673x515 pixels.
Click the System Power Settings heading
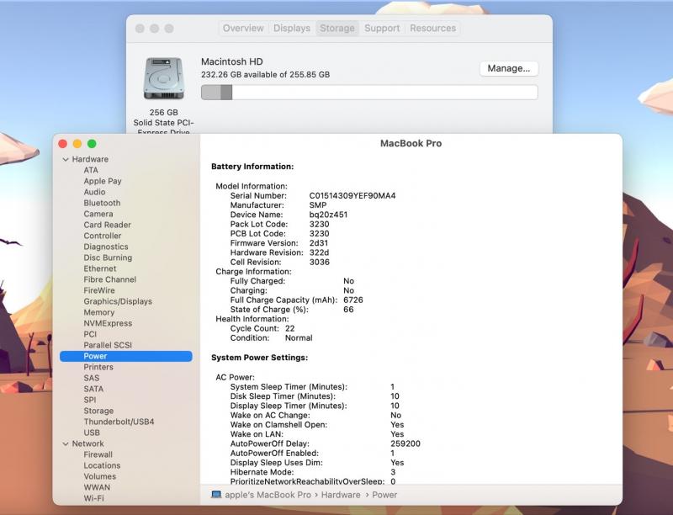point(260,358)
